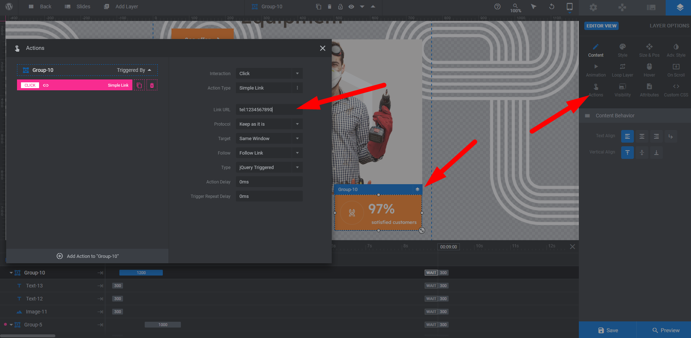Open the Adv. Style option

point(676,51)
